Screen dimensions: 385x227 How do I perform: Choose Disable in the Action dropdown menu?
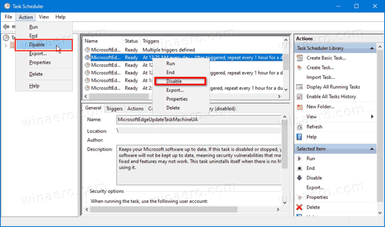click(x=44, y=45)
